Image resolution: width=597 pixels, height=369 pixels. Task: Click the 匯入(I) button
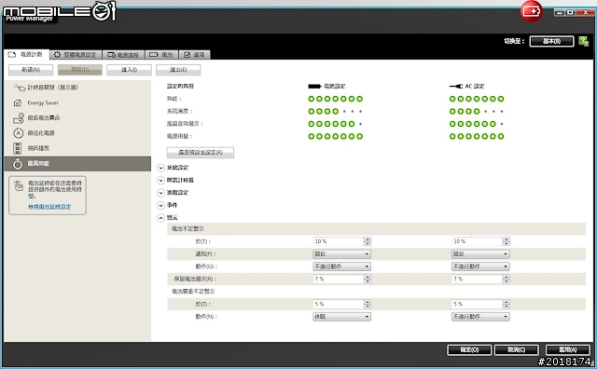(x=129, y=70)
